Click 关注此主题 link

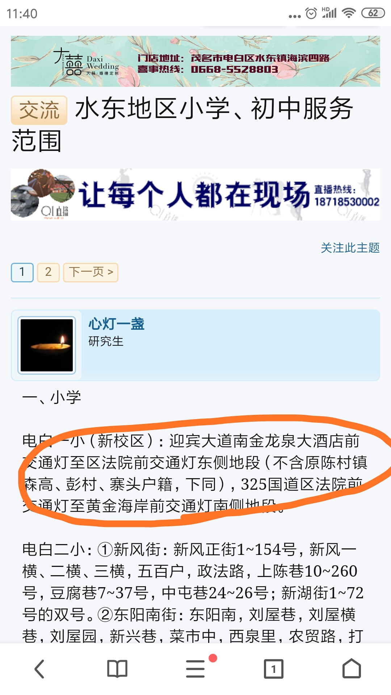click(350, 248)
